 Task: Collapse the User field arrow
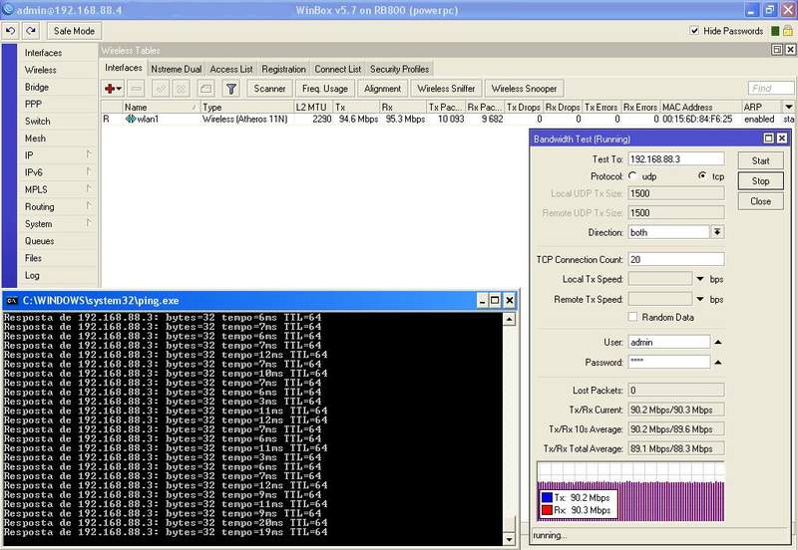[x=717, y=342]
